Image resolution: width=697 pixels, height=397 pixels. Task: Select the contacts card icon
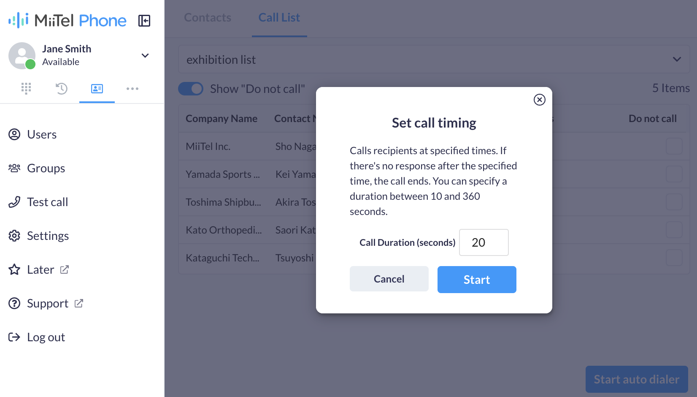pyautogui.click(x=97, y=88)
